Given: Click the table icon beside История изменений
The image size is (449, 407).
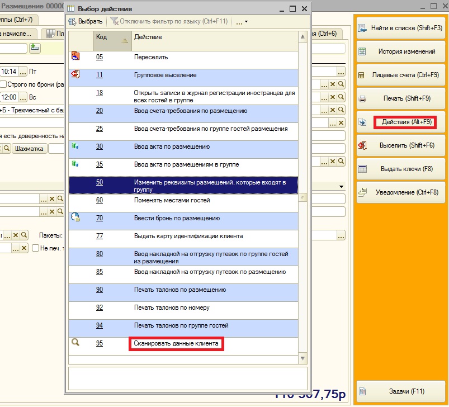Looking at the screenshot, I should pyautogui.click(x=362, y=51).
